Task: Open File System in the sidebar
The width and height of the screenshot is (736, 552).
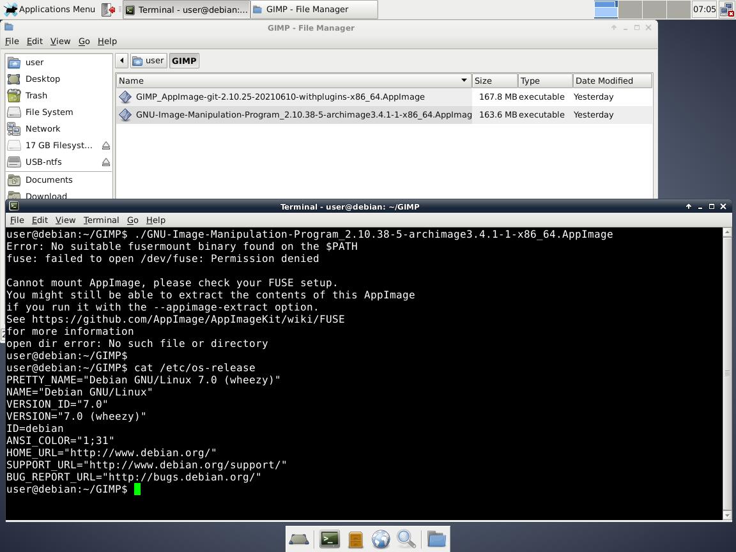Action: 59,112
